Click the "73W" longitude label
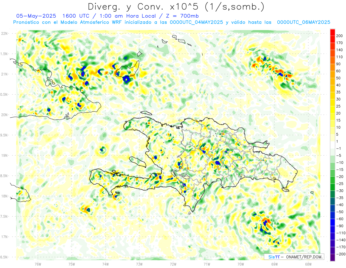Viewport: 346px width, 268px height. 139,264
